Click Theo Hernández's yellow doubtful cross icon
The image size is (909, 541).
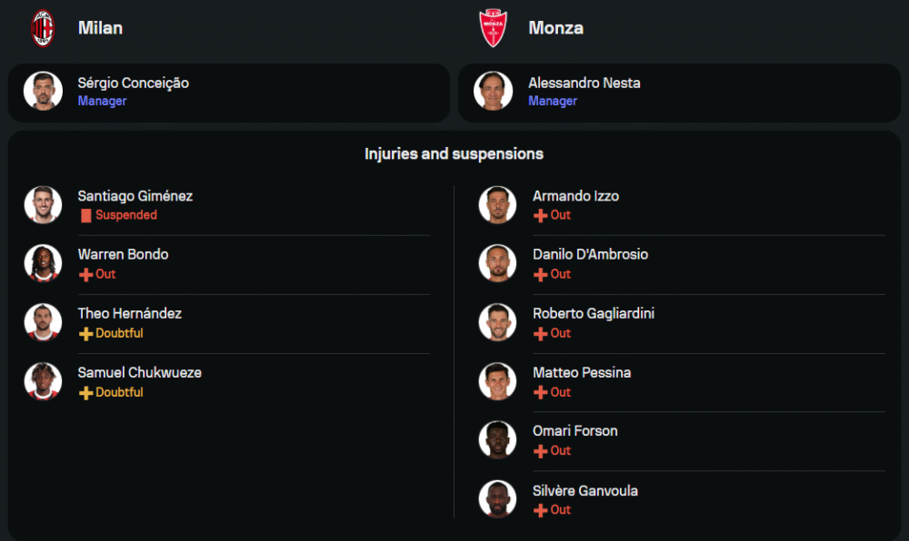click(85, 334)
